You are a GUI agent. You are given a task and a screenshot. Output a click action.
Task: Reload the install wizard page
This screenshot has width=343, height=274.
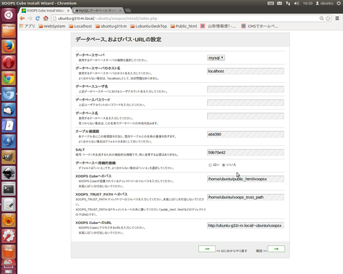(38, 18)
